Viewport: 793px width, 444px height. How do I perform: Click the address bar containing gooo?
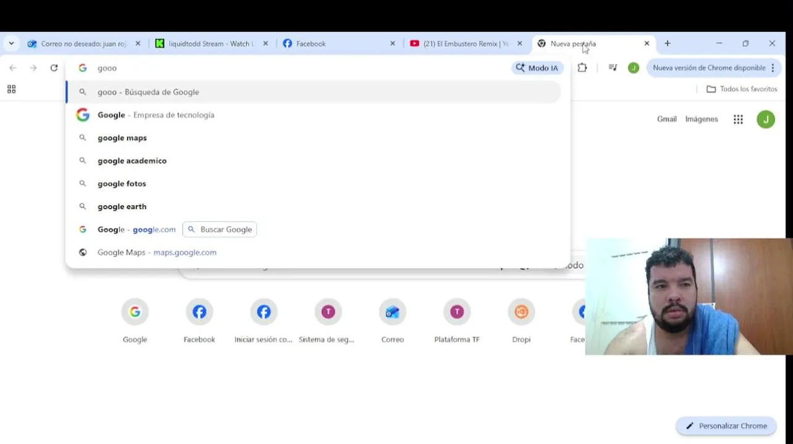296,68
